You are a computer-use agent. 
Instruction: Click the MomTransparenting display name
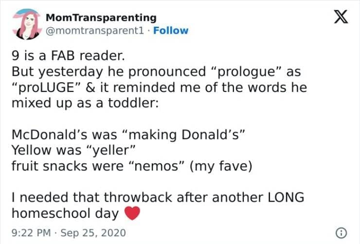101,18
